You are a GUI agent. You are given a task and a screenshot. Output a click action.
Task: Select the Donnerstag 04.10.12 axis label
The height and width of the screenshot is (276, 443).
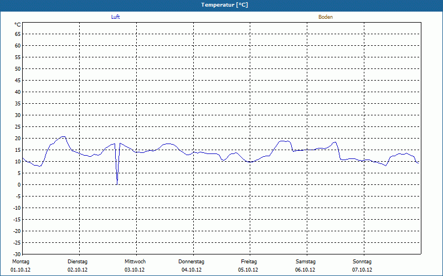pos(191,266)
